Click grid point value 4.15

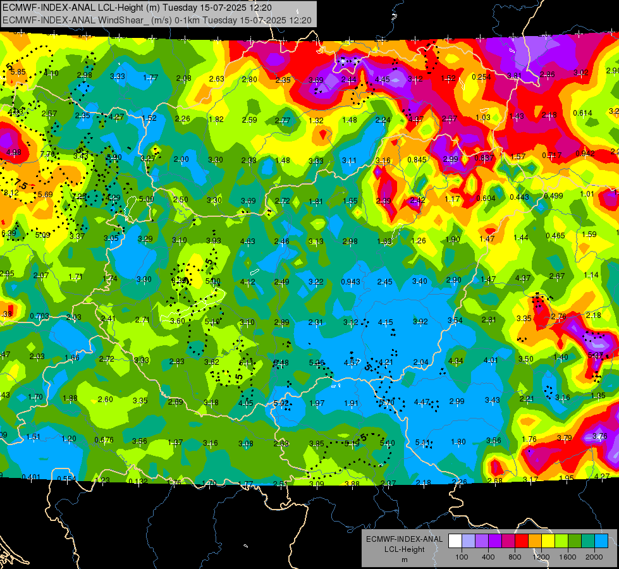pyautogui.click(x=385, y=322)
